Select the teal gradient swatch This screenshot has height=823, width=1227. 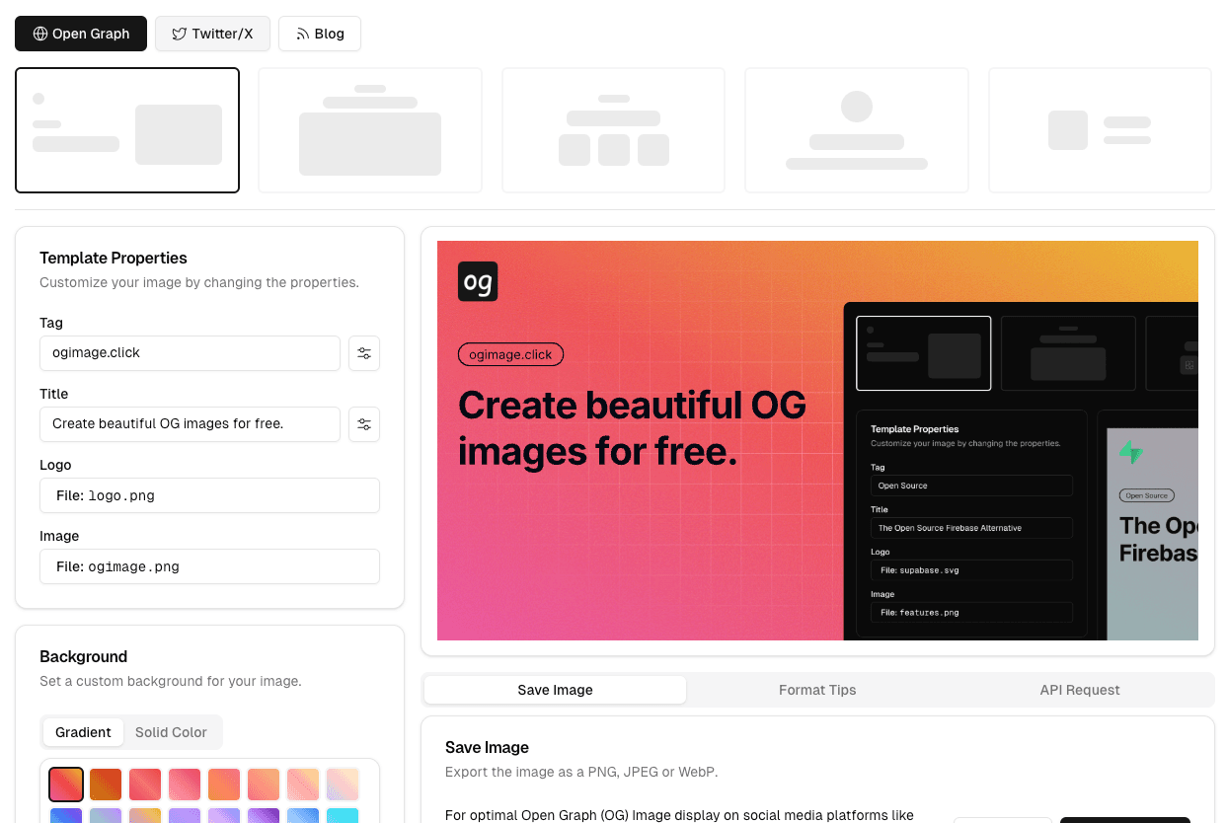(x=343, y=815)
